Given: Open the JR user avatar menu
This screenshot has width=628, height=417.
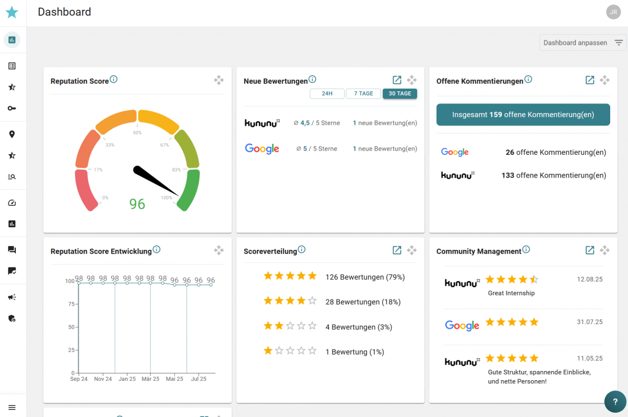Looking at the screenshot, I should [x=613, y=12].
